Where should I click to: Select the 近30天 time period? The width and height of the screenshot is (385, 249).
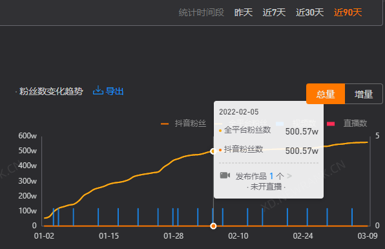coord(309,12)
